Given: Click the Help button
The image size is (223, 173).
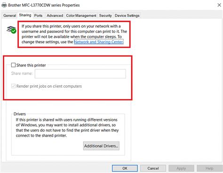Looking at the screenshot, I should click(x=209, y=168).
